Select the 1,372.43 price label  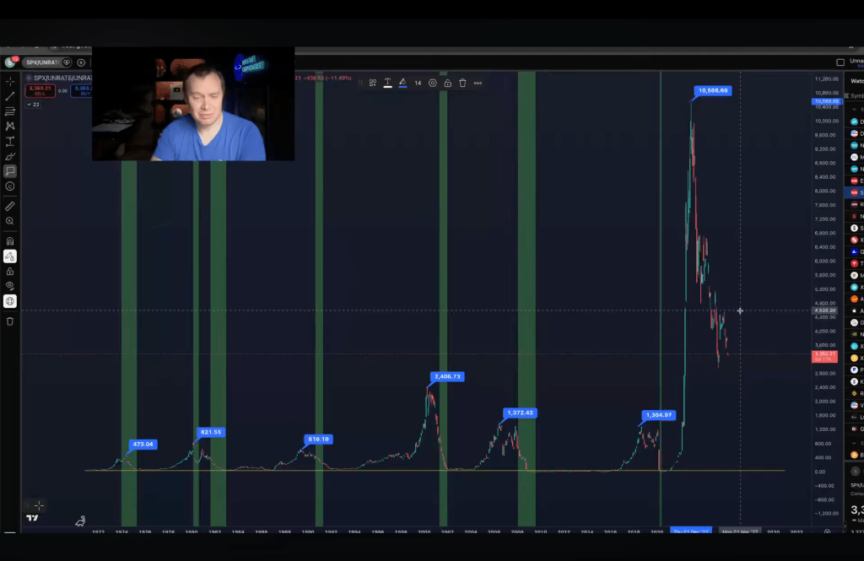pyautogui.click(x=520, y=413)
